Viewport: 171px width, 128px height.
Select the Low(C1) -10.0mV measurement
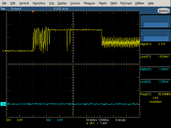154,57
